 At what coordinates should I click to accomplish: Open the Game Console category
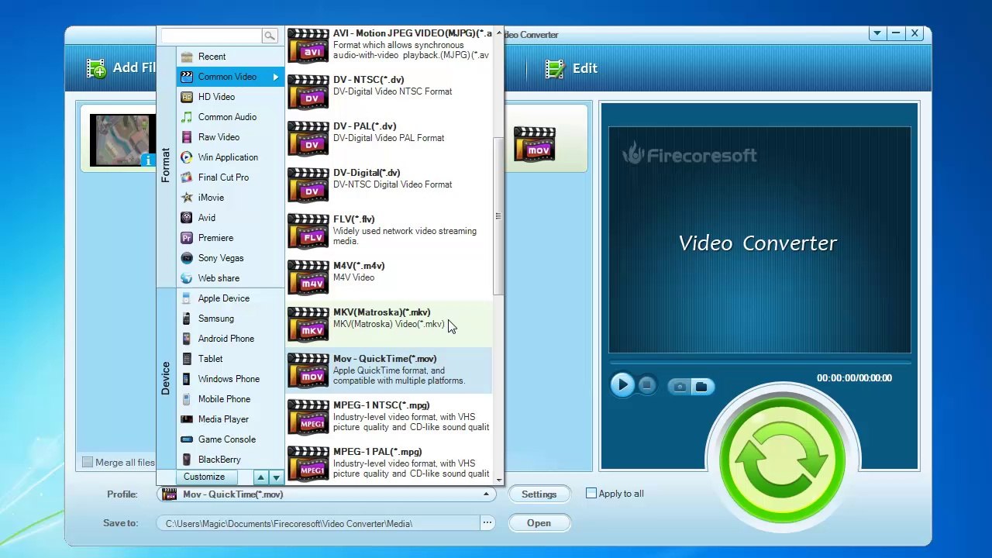[x=230, y=439]
